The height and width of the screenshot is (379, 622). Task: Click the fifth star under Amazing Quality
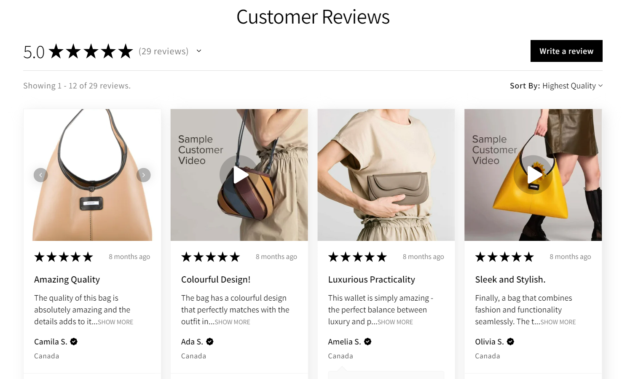(88, 256)
